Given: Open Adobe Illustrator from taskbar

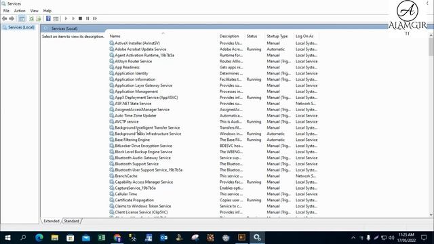Looking at the screenshot, I should 241,238.
